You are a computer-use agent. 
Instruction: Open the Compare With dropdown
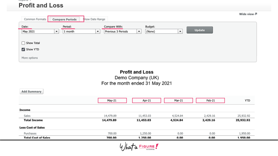(x=123, y=31)
